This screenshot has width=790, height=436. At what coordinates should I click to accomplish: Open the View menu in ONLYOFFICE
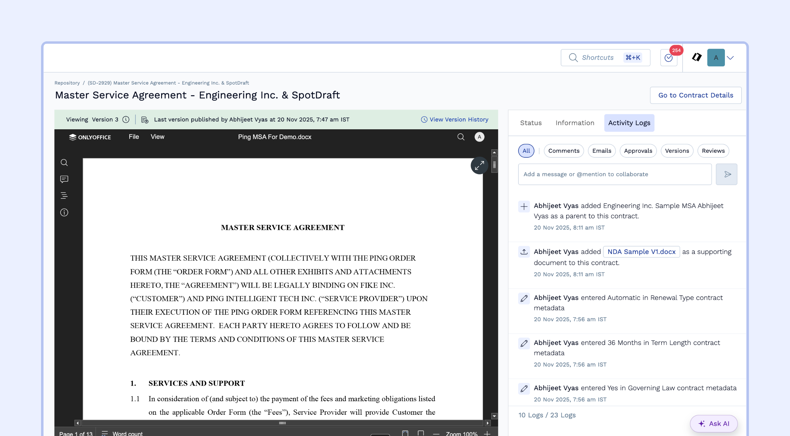(157, 137)
